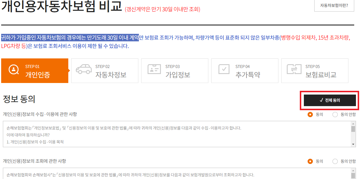Click the scroll-down arrow of the first agreement box
This screenshot has height=179, width=360.
pos(354,145)
